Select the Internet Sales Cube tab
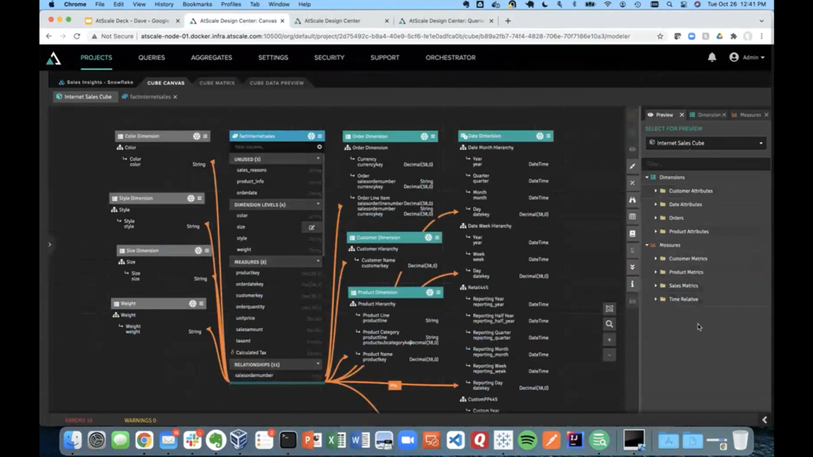Viewport: 813px width, 457px height. tap(84, 97)
